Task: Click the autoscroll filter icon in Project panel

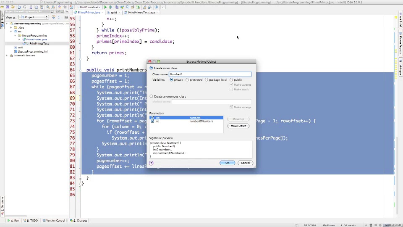Action: 53,17
